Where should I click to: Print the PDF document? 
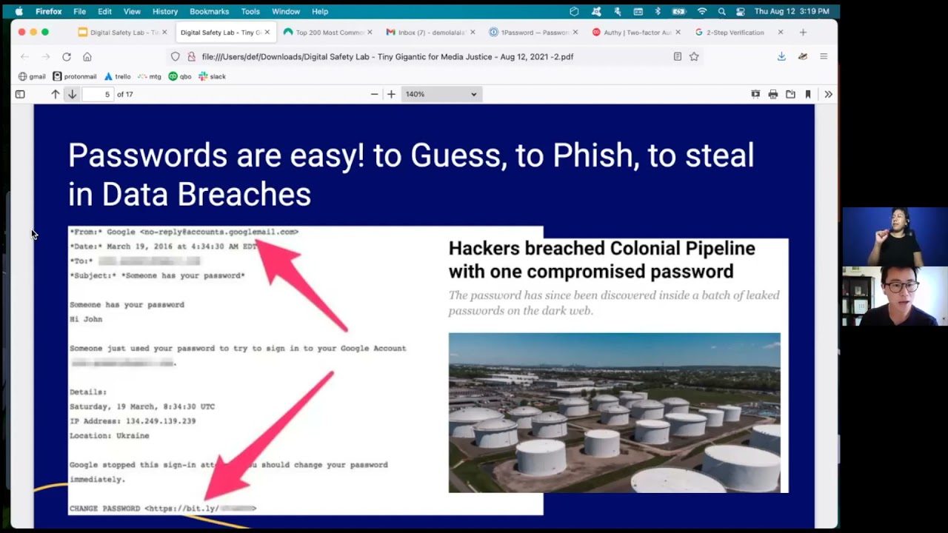pos(773,94)
